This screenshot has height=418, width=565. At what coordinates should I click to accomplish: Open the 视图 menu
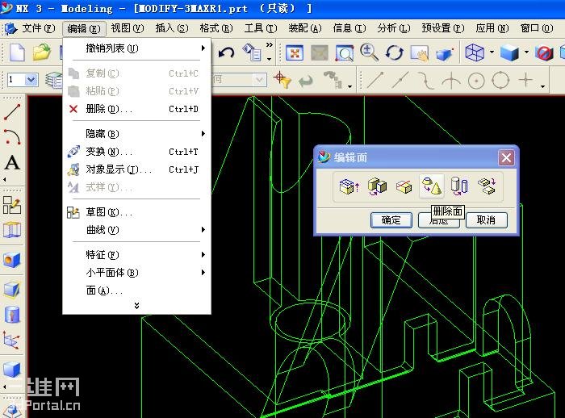click(x=128, y=28)
